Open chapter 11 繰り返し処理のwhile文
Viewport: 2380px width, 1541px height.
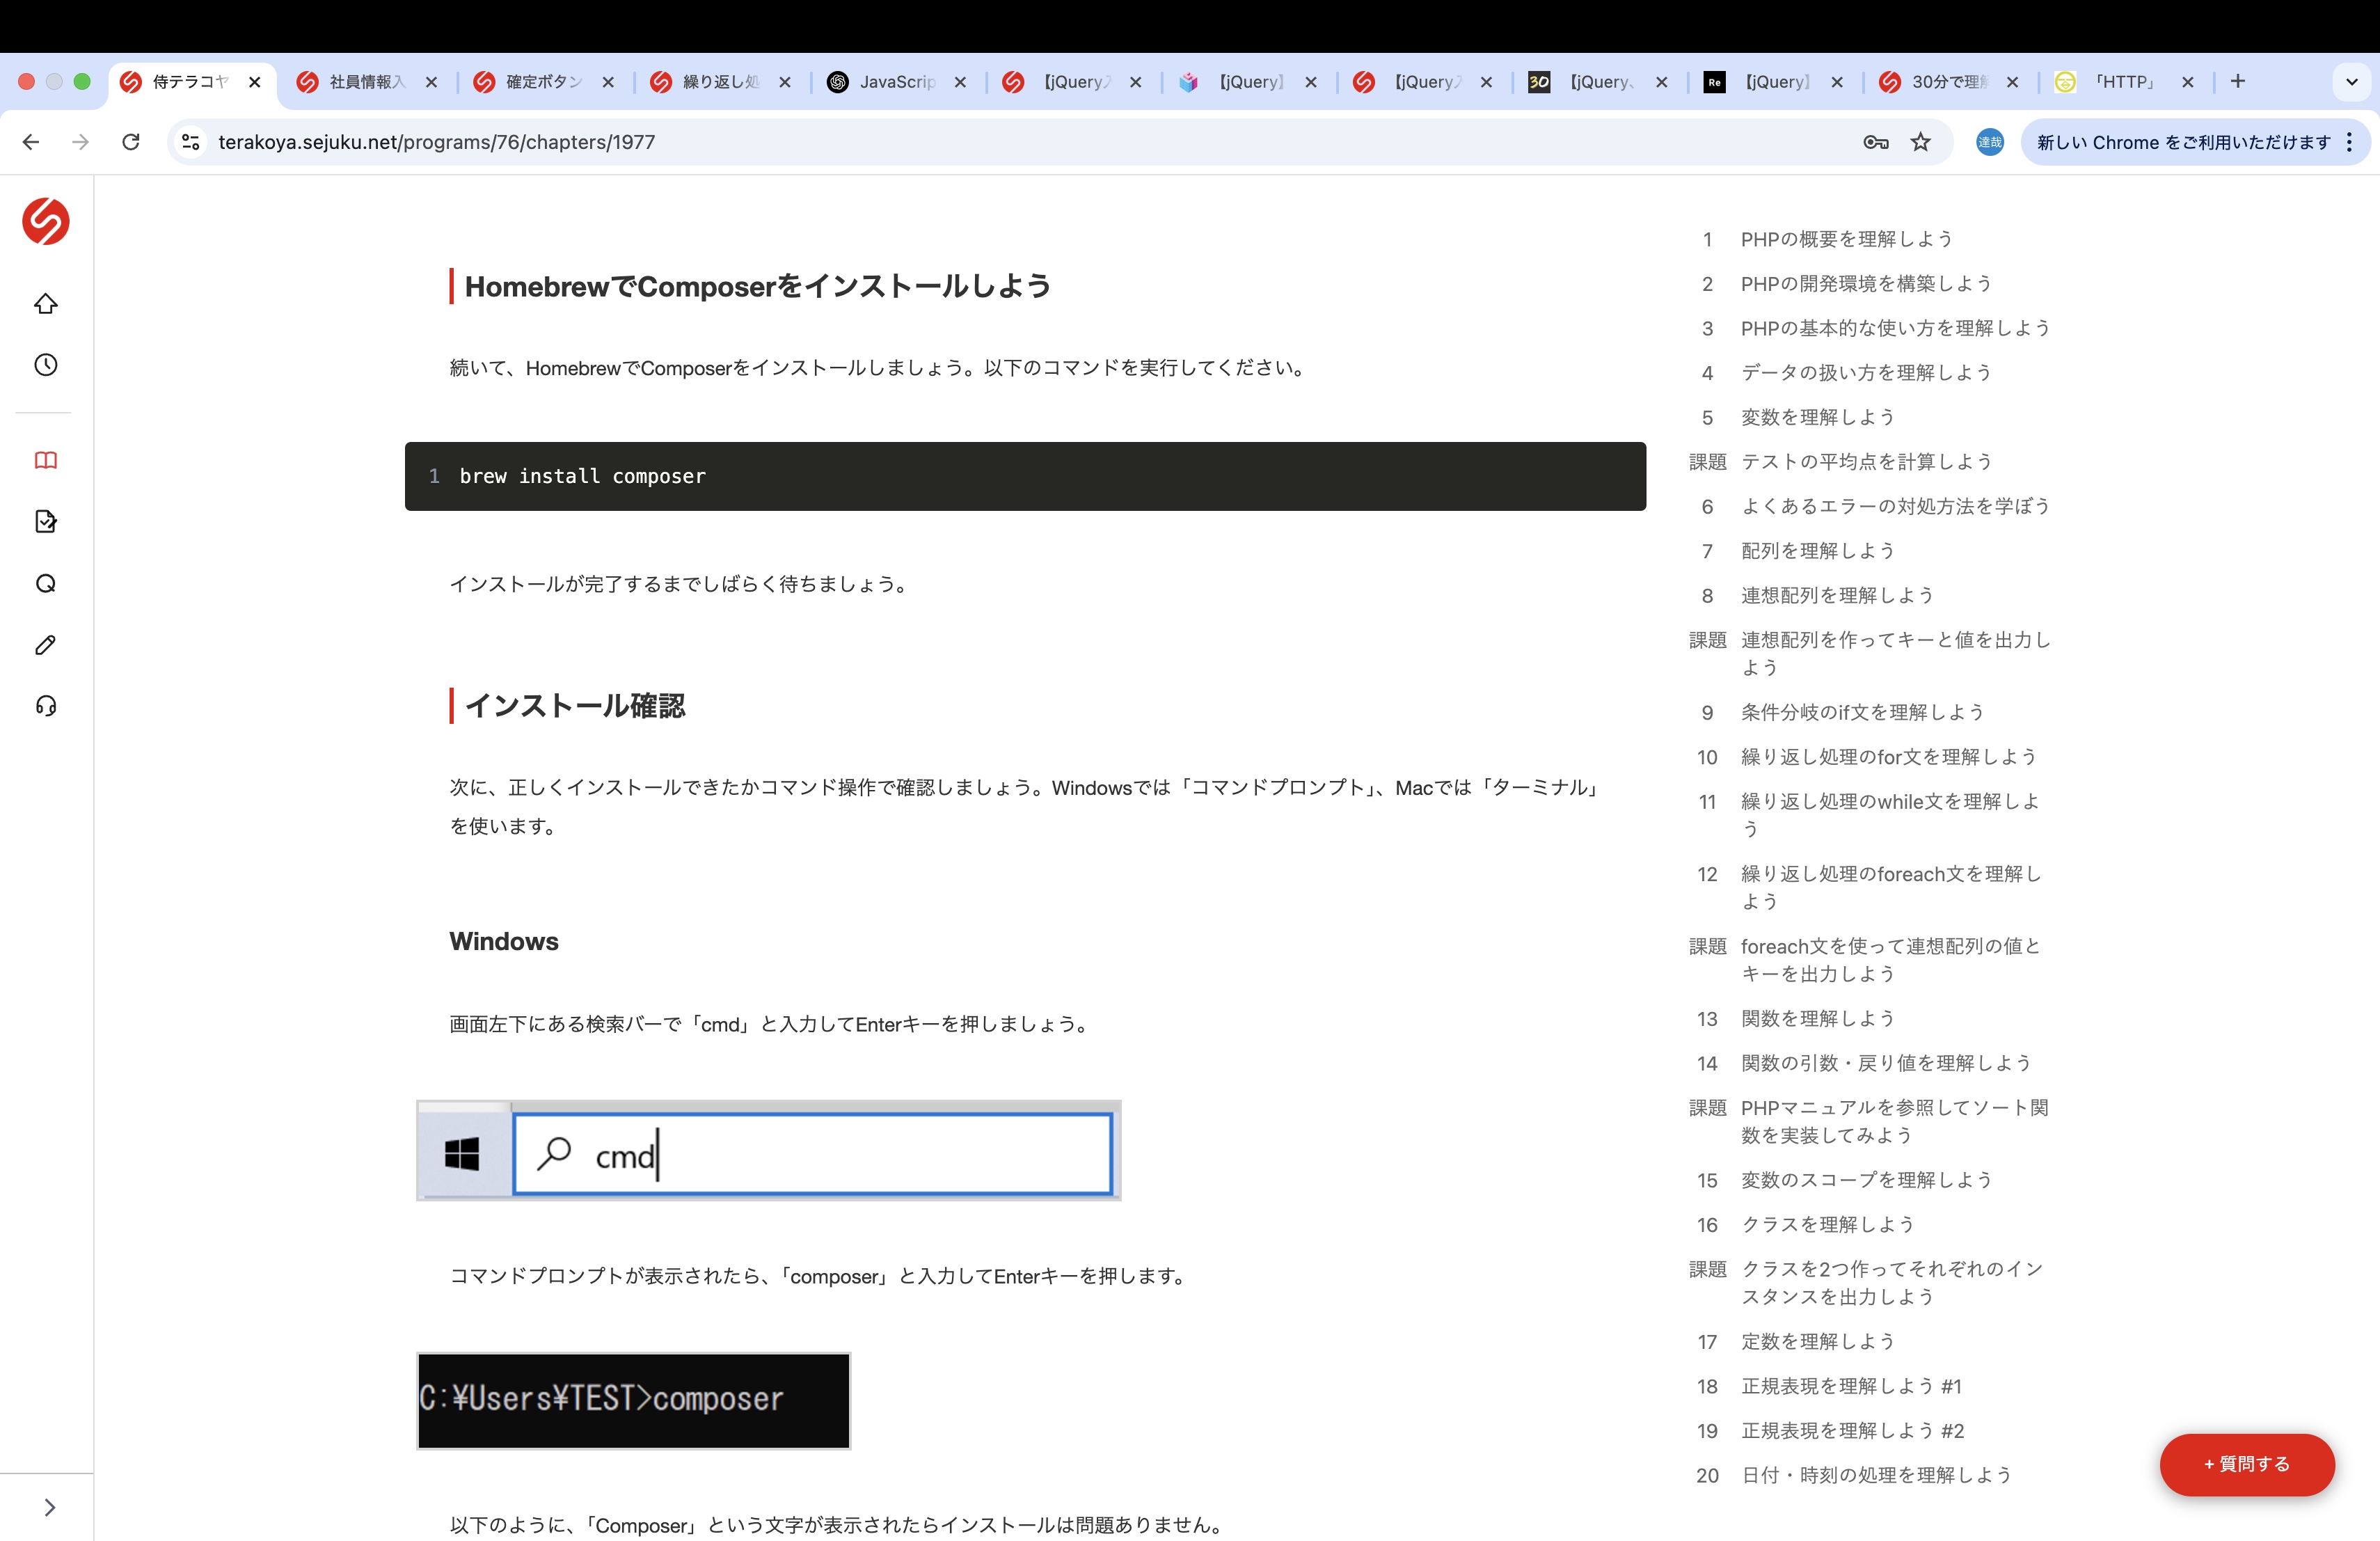pos(1889,814)
